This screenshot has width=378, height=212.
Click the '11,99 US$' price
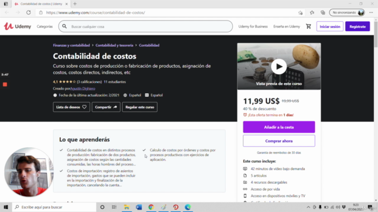click(x=261, y=101)
